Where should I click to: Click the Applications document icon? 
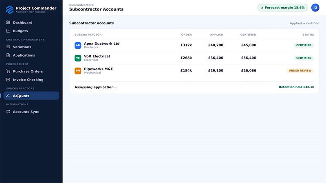click(8, 55)
